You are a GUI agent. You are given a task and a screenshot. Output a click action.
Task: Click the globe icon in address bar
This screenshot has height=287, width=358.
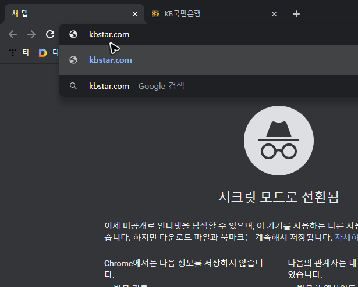pyautogui.click(x=73, y=34)
